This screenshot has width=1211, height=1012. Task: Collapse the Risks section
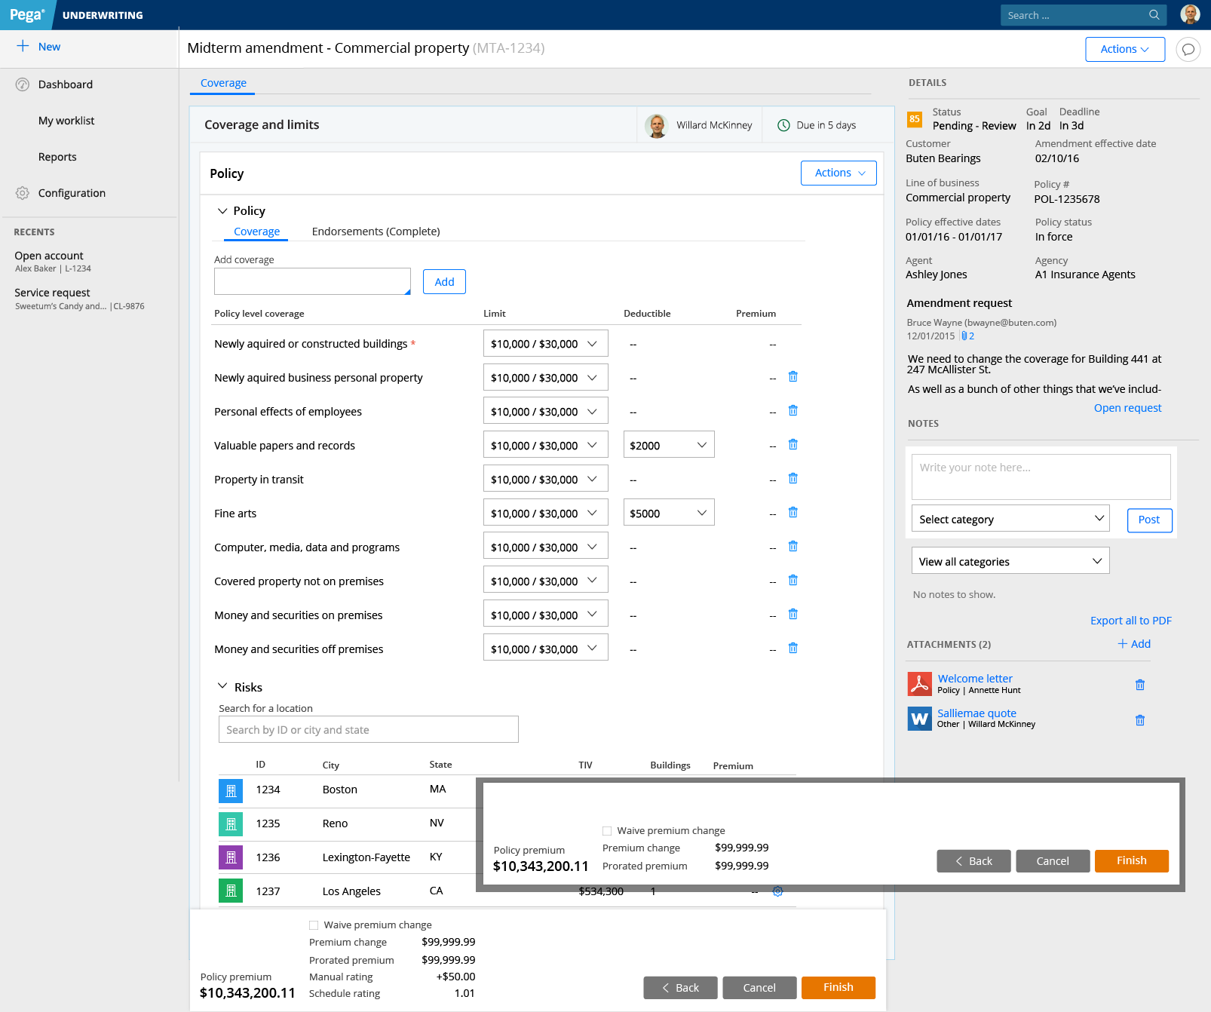point(222,686)
